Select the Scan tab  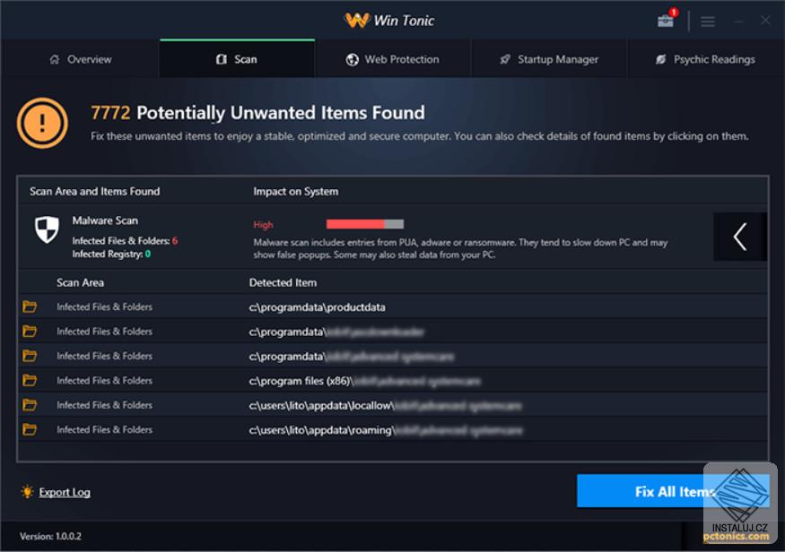tap(237, 59)
